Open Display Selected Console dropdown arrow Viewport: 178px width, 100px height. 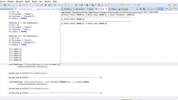172,9
